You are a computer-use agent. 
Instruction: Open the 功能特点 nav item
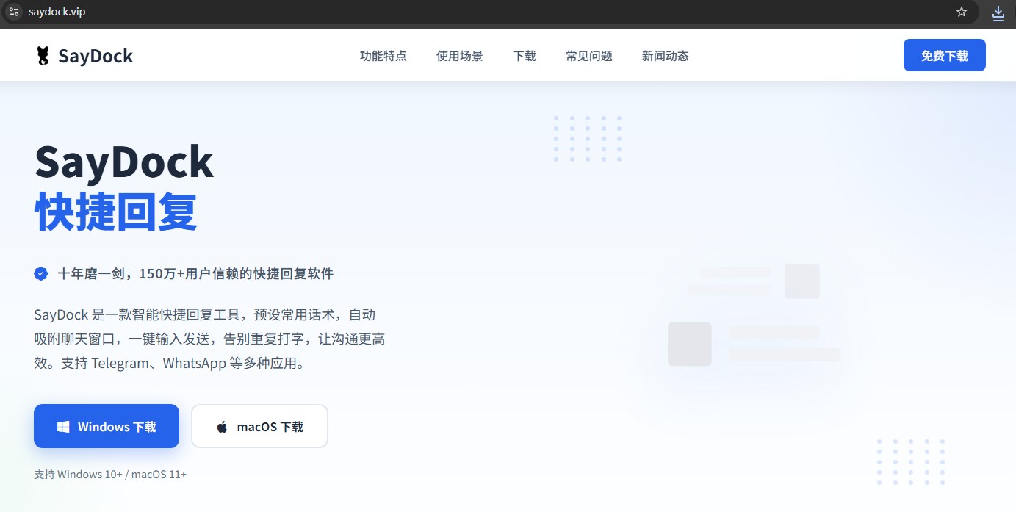point(383,56)
